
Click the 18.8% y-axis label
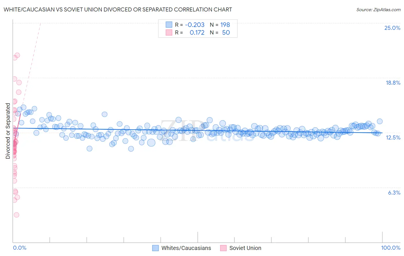click(x=393, y=83)
